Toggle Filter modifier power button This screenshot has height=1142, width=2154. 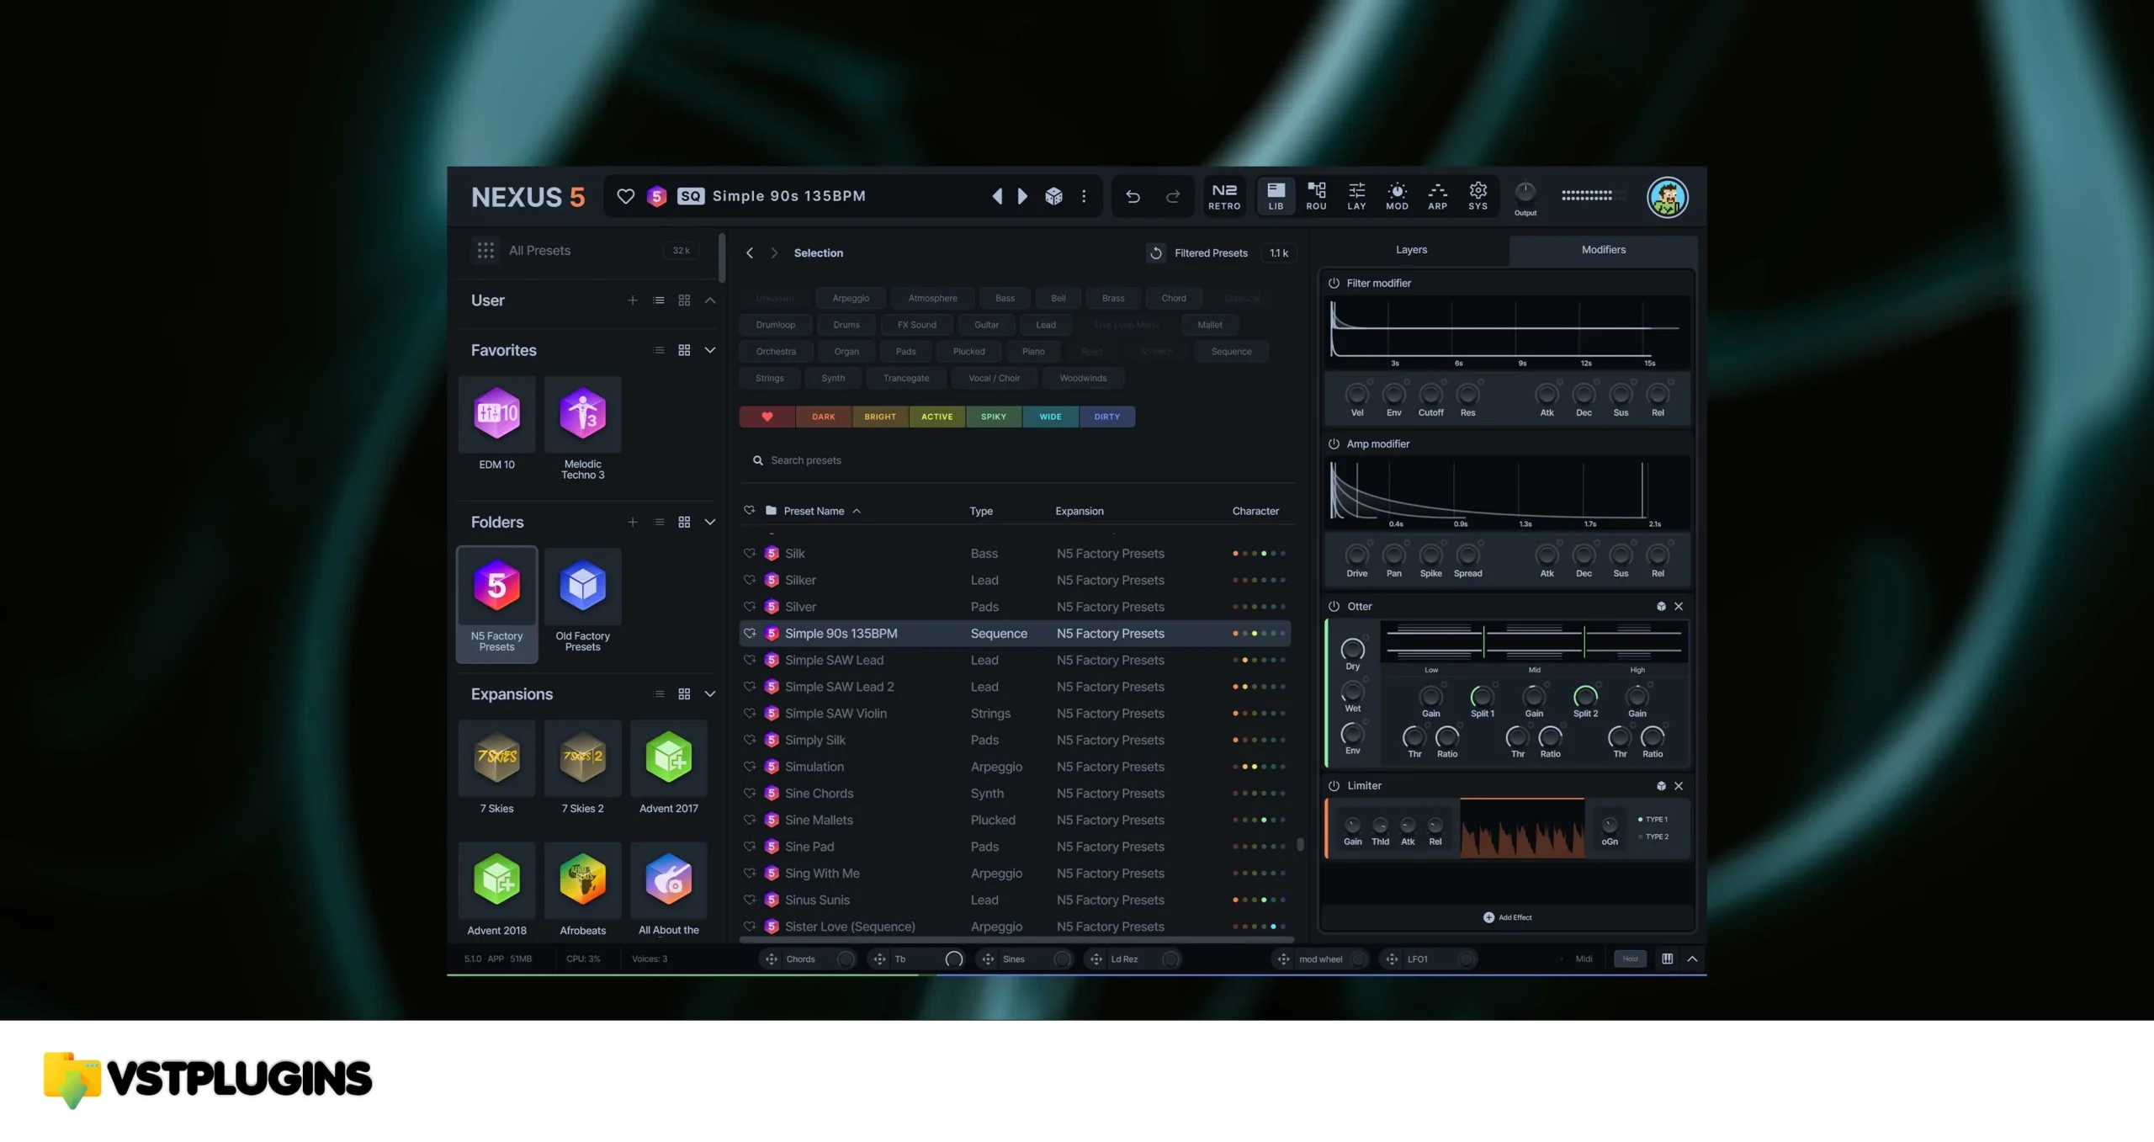click(1334, 283)
